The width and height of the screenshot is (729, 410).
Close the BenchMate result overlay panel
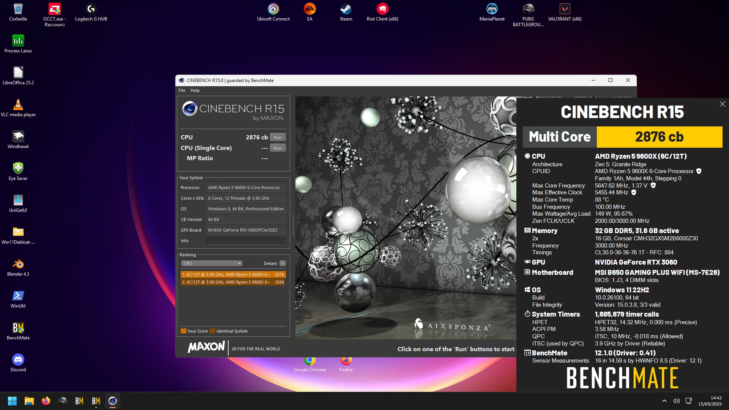coord(722,104)
